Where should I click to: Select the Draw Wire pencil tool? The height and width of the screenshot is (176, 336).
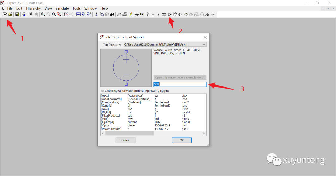click(x=131, y=15)
